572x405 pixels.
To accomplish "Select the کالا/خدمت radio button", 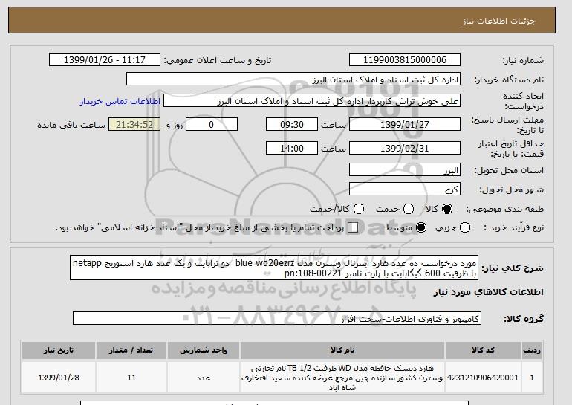I will (359, 209).
